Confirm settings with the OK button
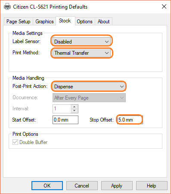 47,186
